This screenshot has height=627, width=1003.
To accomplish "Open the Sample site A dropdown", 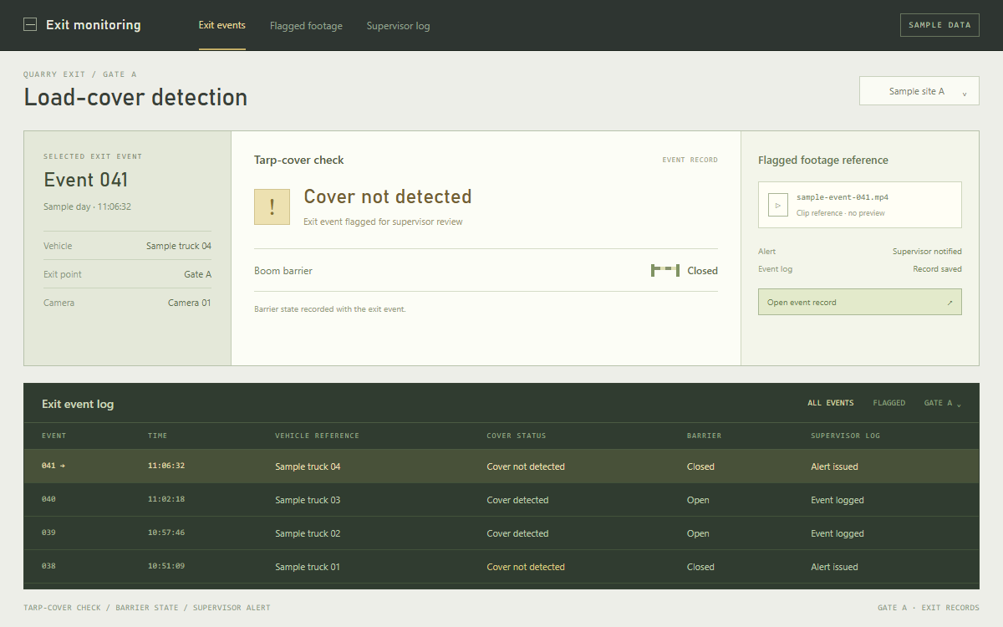I will click(919, 91).
